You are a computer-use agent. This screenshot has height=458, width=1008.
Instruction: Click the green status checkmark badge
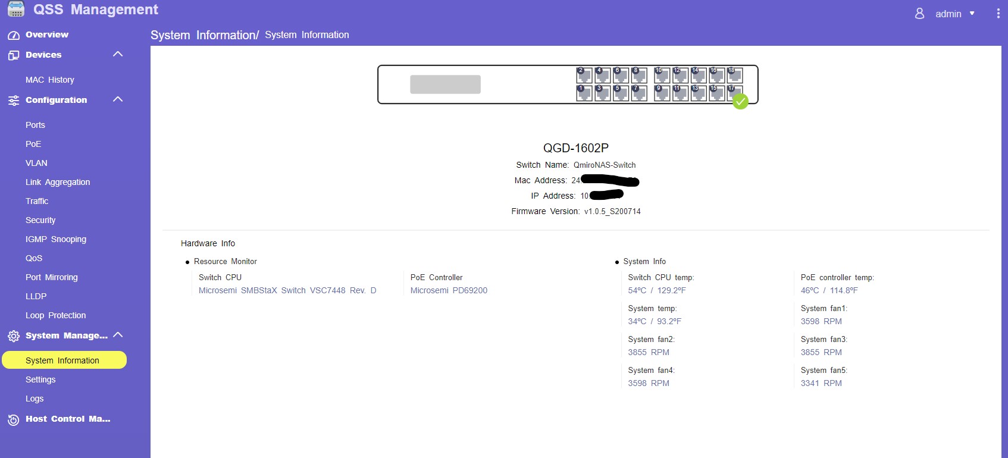740,102
